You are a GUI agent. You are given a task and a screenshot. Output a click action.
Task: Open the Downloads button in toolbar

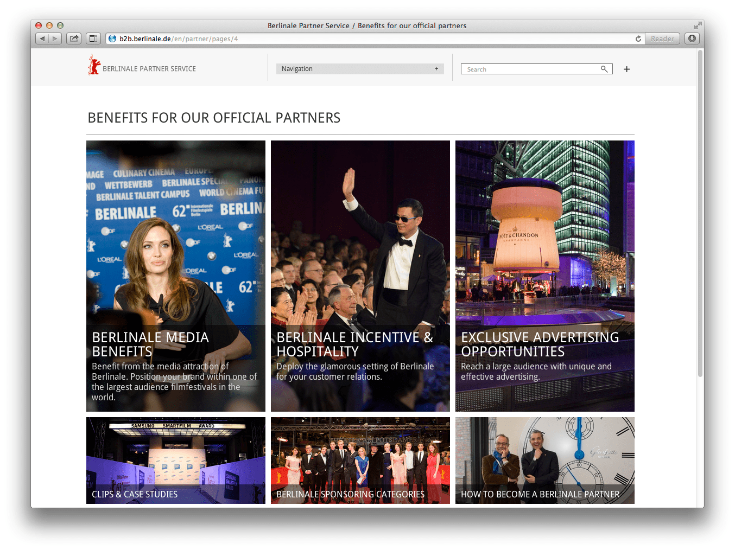click(692, 39)
